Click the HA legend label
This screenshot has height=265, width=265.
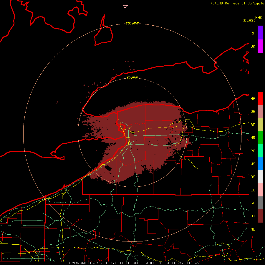click(253, 99)
